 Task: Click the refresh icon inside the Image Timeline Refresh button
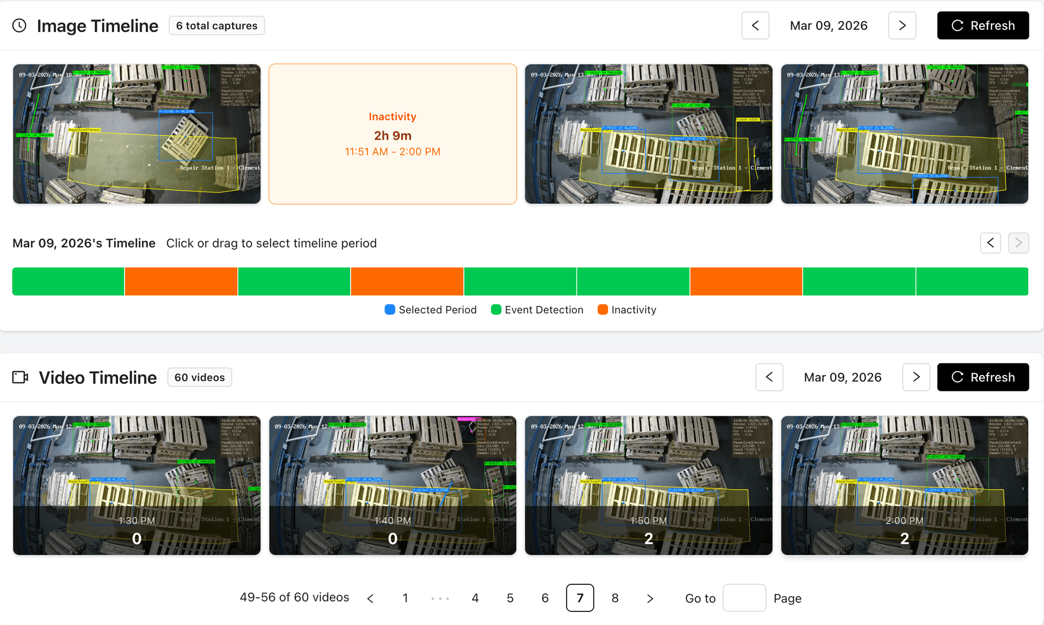tap(957, 25)
